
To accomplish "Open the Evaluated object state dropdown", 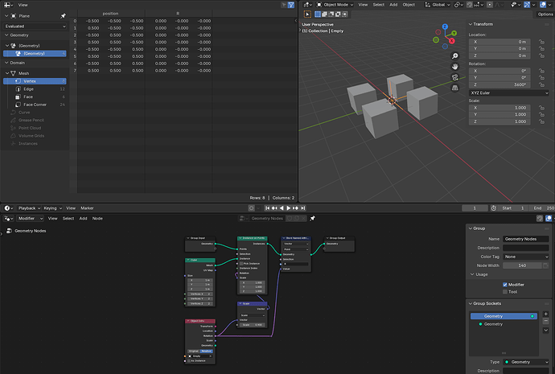I will [35, 27].
